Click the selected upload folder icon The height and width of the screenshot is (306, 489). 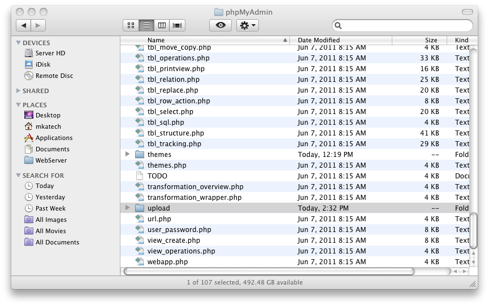[140, 208]
